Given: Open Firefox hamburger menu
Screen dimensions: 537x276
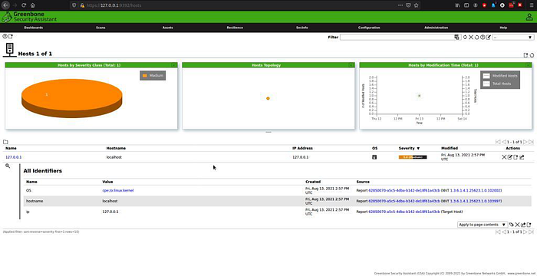Looking at the screenshot, I should [532, 5].
